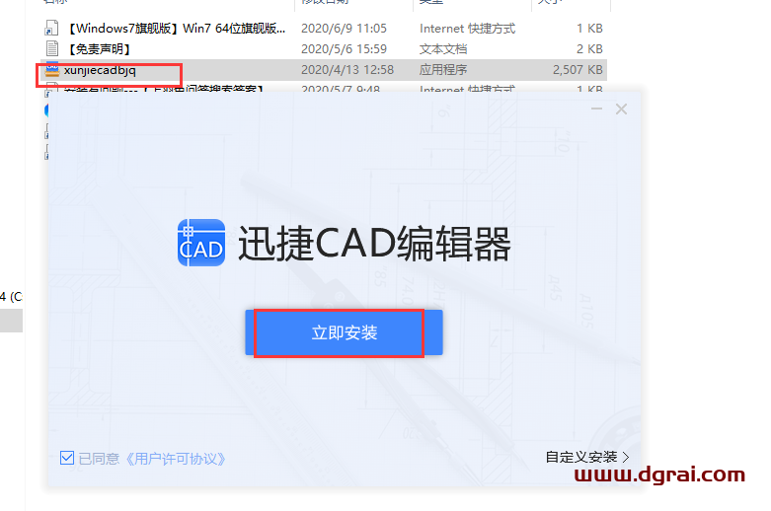The height and width of the screenshot is (511, 771).
Task: Click the 立即安装 install button
Action: coord(344,332)
